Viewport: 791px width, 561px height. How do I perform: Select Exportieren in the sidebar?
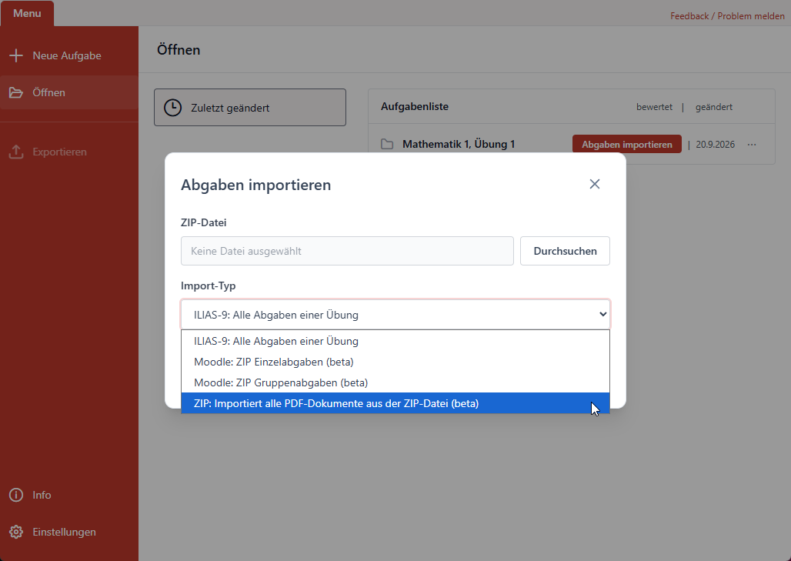(x=69, y=152)
